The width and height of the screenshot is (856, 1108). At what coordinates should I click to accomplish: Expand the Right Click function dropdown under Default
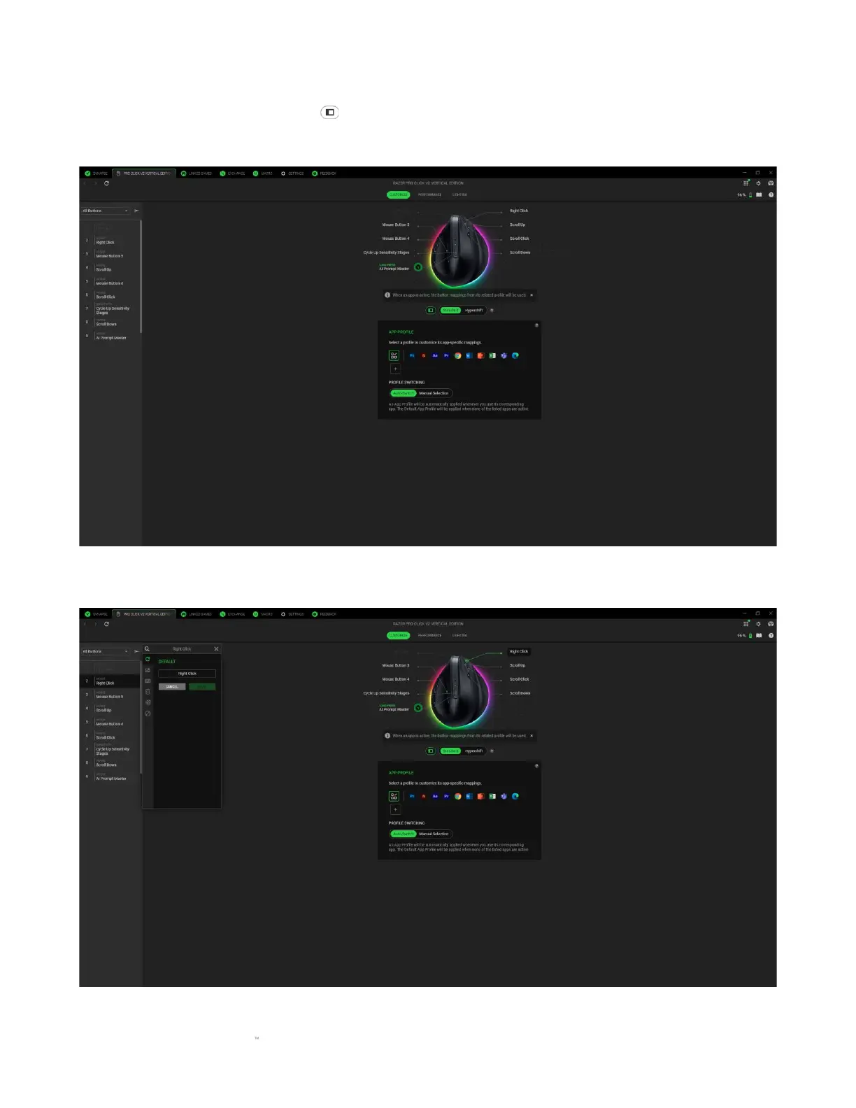point(187,674)
